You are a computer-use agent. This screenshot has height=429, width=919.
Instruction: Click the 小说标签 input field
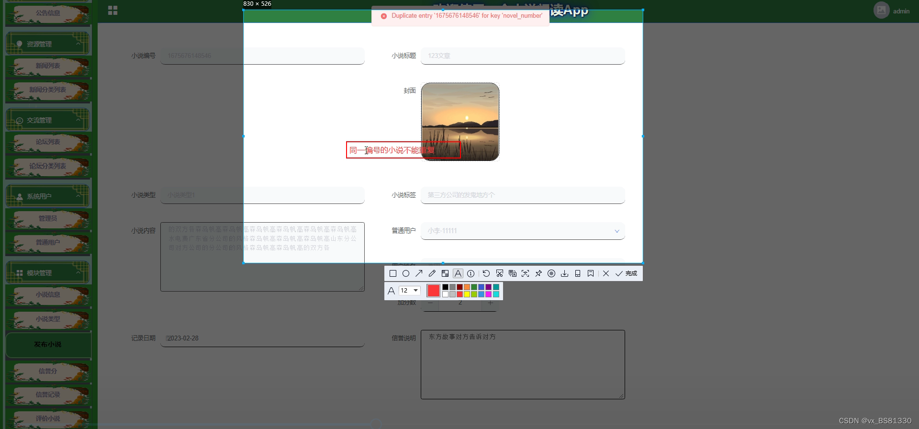coord(523,195)
